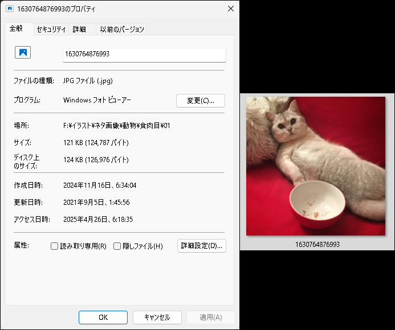Click the プログラム: label

27,100
